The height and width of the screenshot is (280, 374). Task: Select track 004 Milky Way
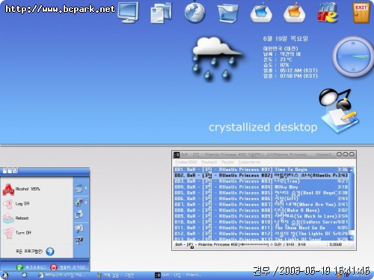261,187
